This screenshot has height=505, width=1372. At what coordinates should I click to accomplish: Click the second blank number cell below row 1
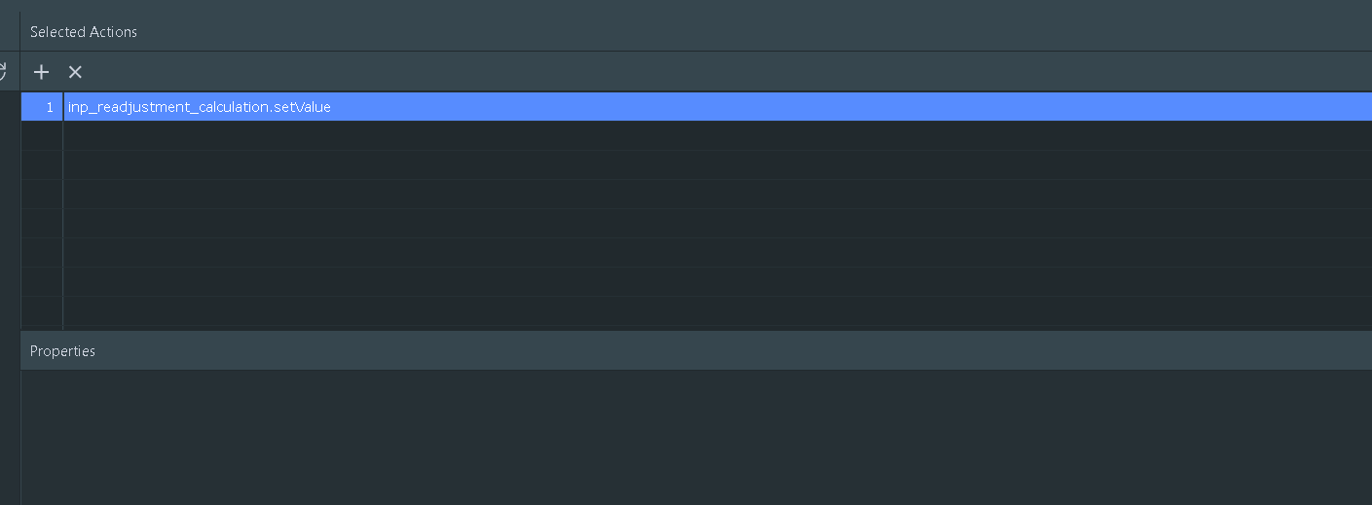click(43, 165)
